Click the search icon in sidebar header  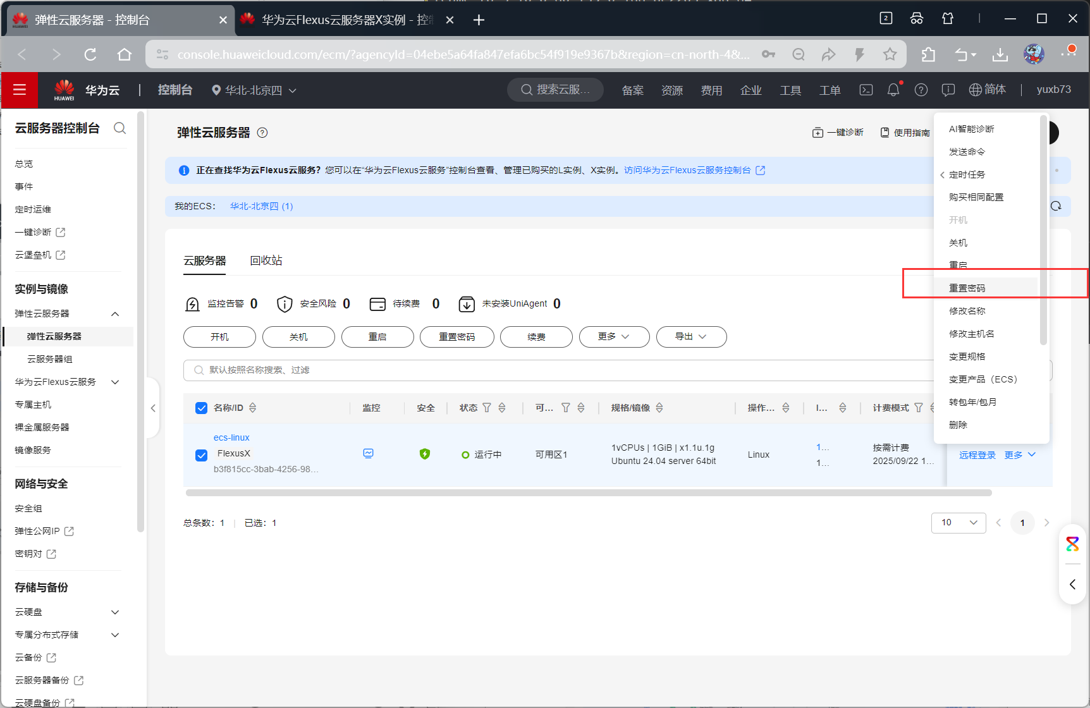(x=119, y=128)
